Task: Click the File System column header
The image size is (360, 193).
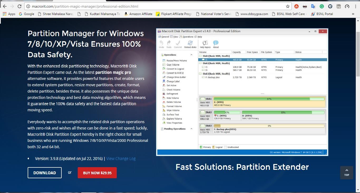Action: 266,52
